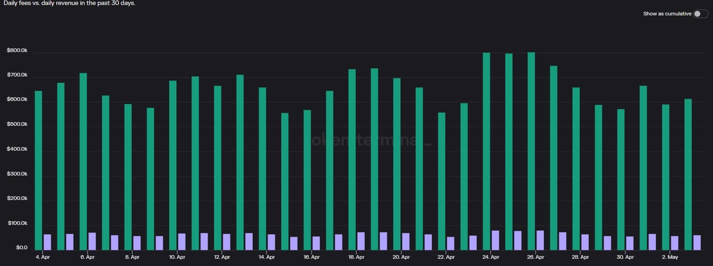The image size is (713, 266).
Task: Select the green fees bar for 6. Apr
Action: [x=83, y=161]
